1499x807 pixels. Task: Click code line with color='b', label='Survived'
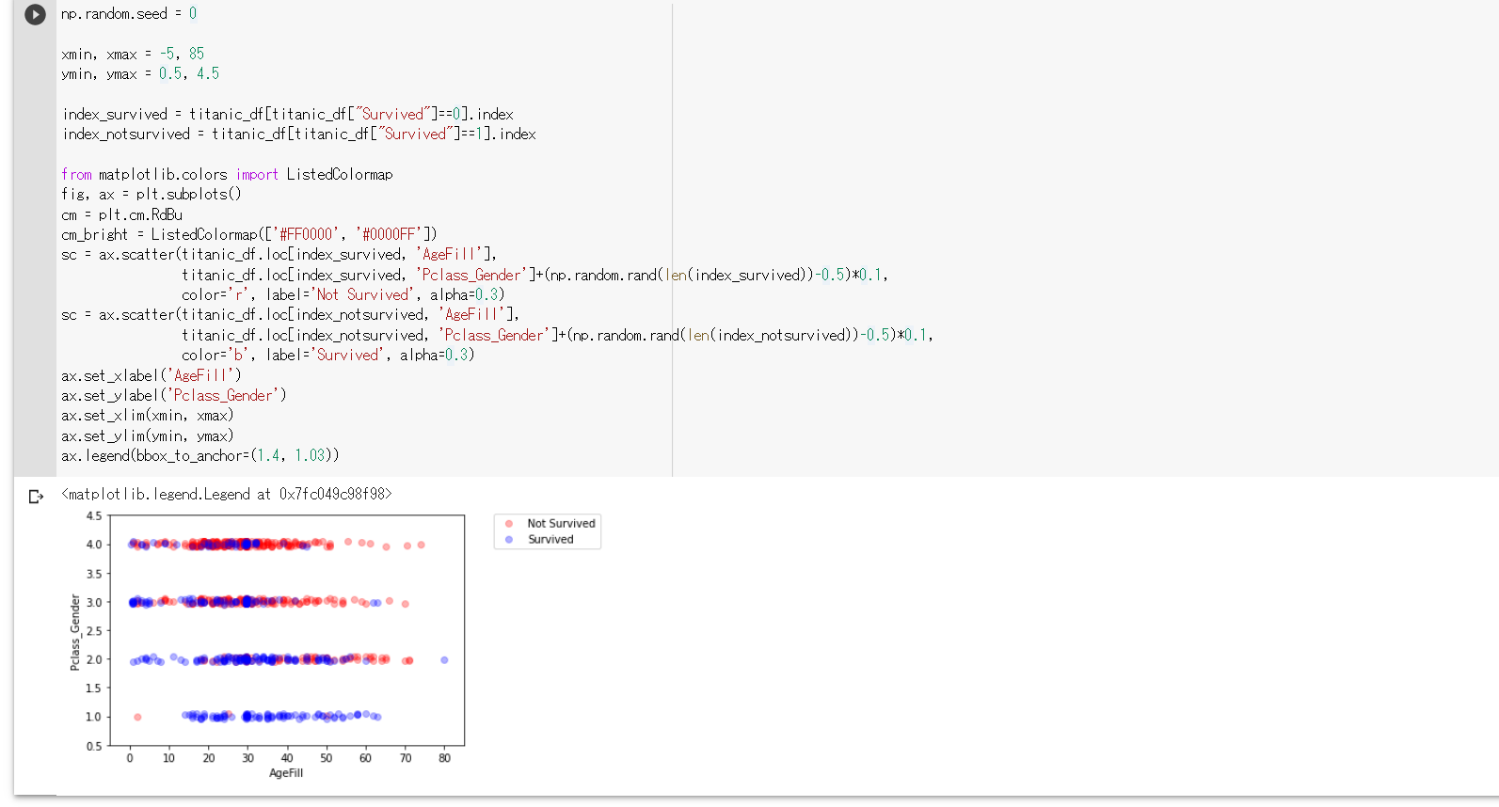coord(328,355)
